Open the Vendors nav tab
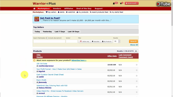 [x=57, y=9]
